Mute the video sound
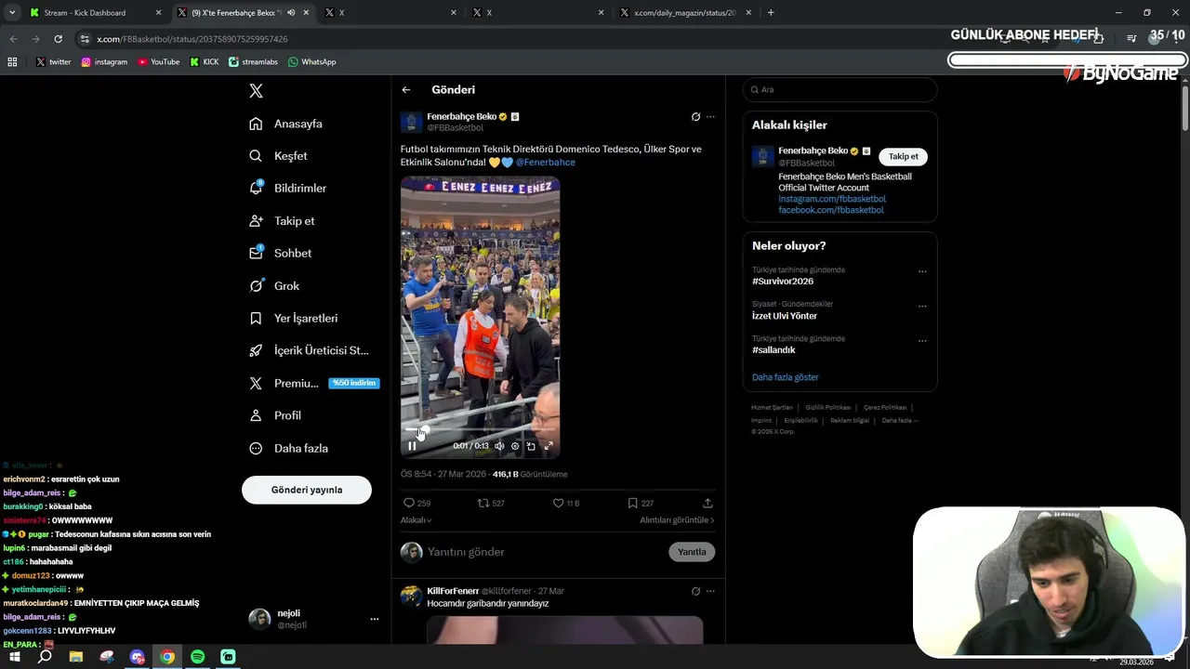The width and height of the screenshot is (1190, 669). coord(499,446)
